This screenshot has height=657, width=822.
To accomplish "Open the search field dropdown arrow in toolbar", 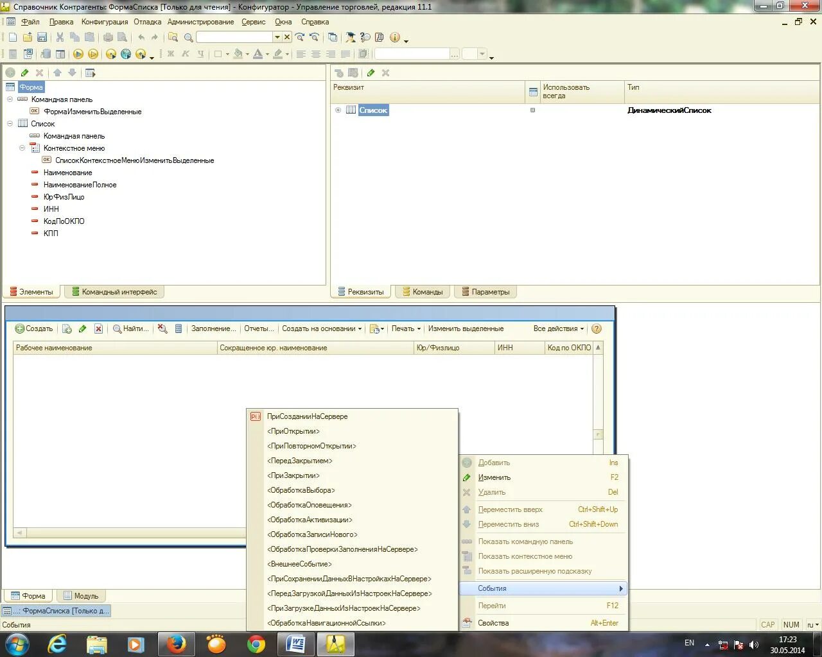I will (x=277, y=37).
